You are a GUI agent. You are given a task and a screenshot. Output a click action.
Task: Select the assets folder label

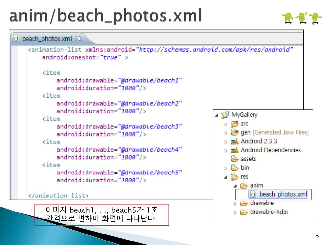click(248, 159)
